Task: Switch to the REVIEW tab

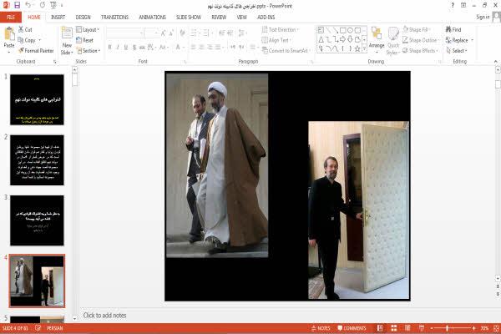Action: click(x=219, y=17)
